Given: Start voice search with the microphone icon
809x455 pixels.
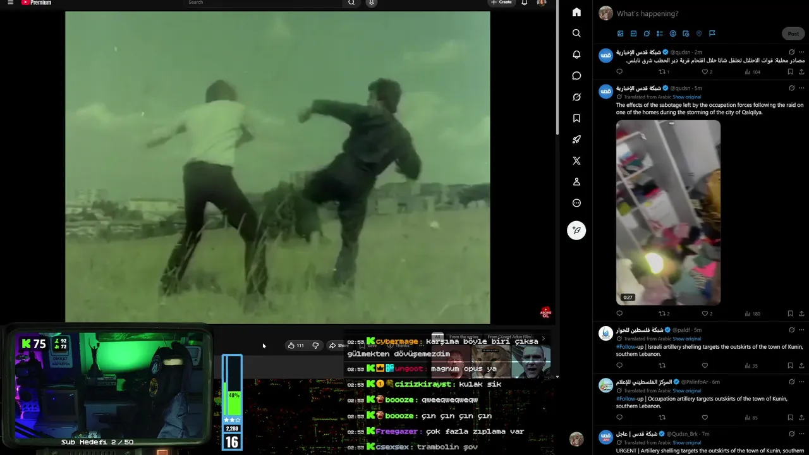Looking at the screenshot, I should click(372, 3).
